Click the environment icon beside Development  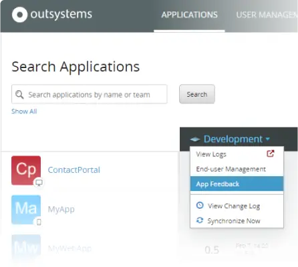click(195, 140)
